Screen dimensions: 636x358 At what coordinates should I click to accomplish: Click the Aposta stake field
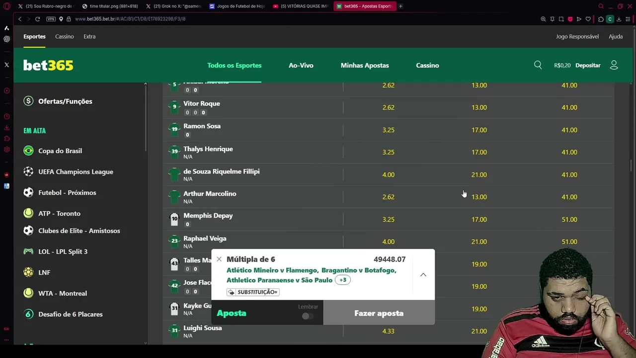(267, 313)
